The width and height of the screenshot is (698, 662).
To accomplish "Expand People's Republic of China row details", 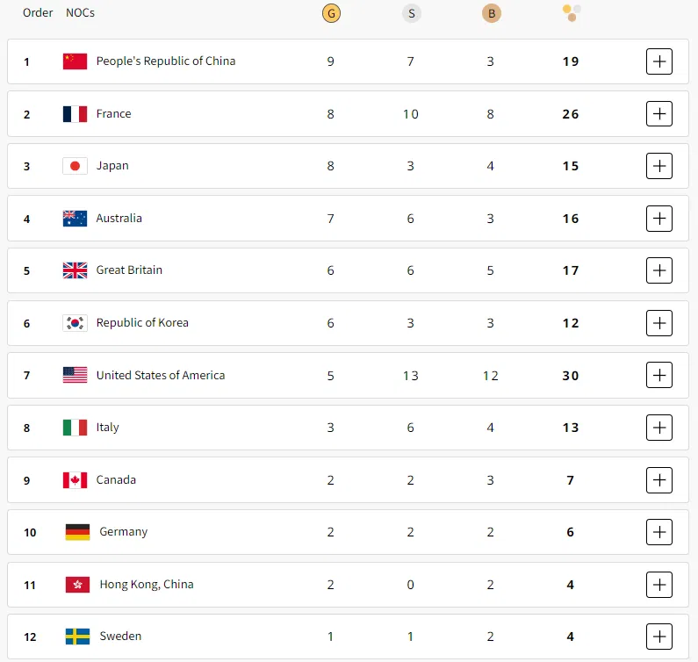I will coord(658,61).
